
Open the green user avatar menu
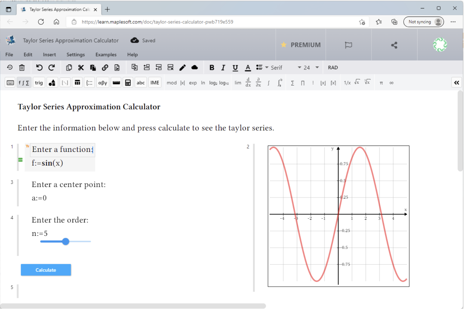pyautogui.click(x=440, y=45)
